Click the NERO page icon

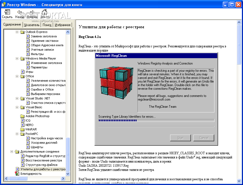tap(23, 125)
